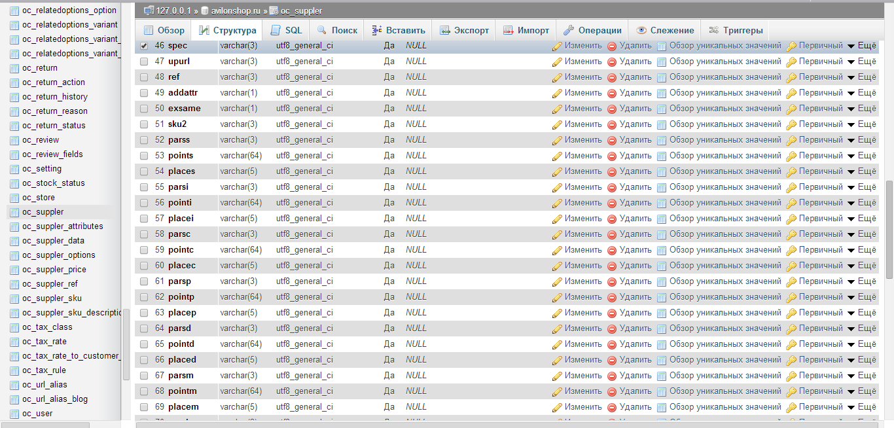Go to the Поиск tab
This screenshot has height=428, width=894.
(337, 30)
